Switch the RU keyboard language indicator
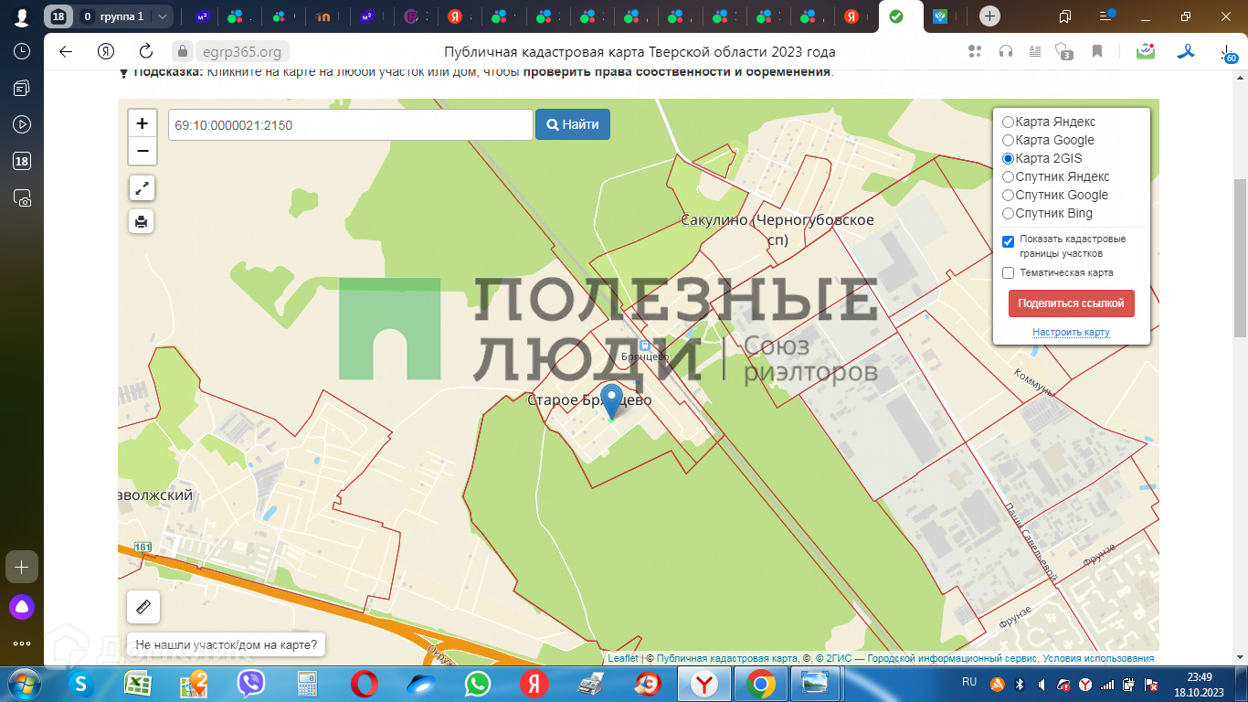This screenshot has width=1248, height=702. point(969,682)
